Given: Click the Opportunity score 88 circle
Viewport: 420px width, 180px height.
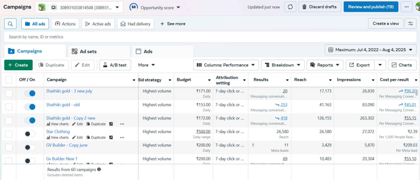Looking at the screenshot, I should pos(133,7).
